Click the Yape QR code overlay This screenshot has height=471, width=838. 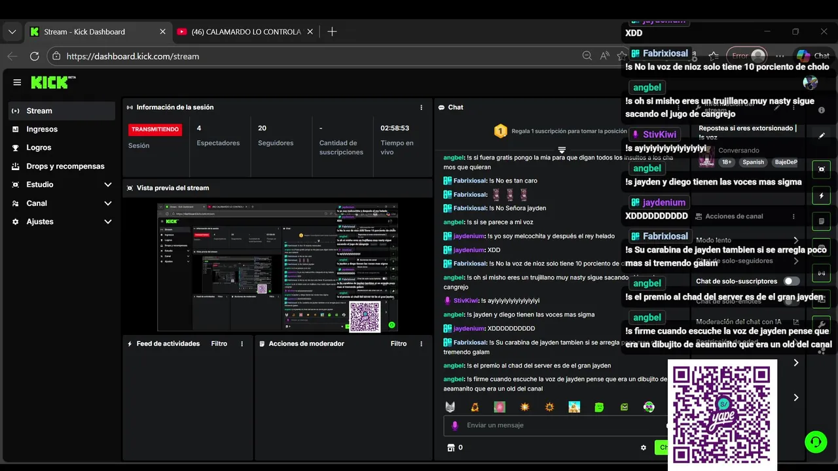[722, 415]
